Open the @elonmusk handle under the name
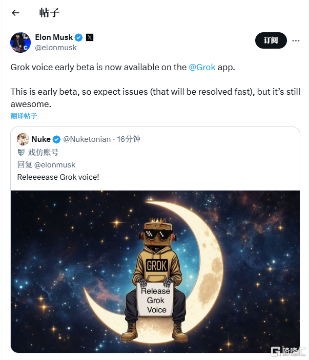 coord(56,48)
